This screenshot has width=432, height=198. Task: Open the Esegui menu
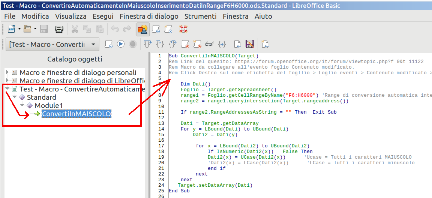click(x=103, y=16)
